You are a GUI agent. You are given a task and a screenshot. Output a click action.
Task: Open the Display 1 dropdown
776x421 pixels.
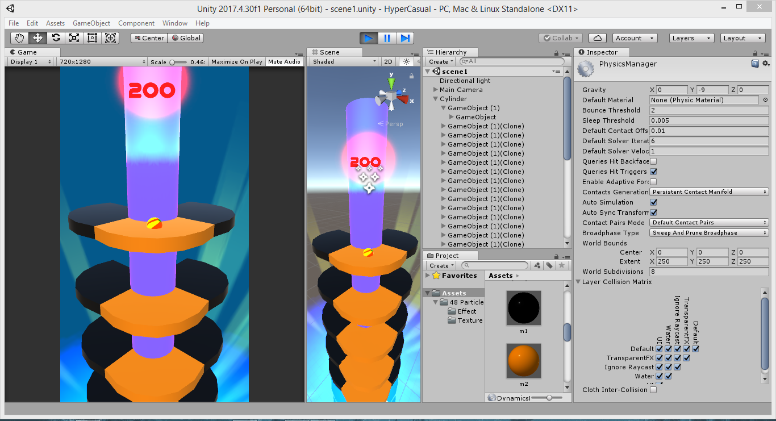[x=31, y=61]
